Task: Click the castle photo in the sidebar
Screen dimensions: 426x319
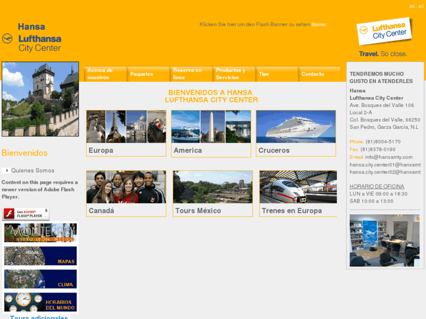Action: (x=40, y=99)
